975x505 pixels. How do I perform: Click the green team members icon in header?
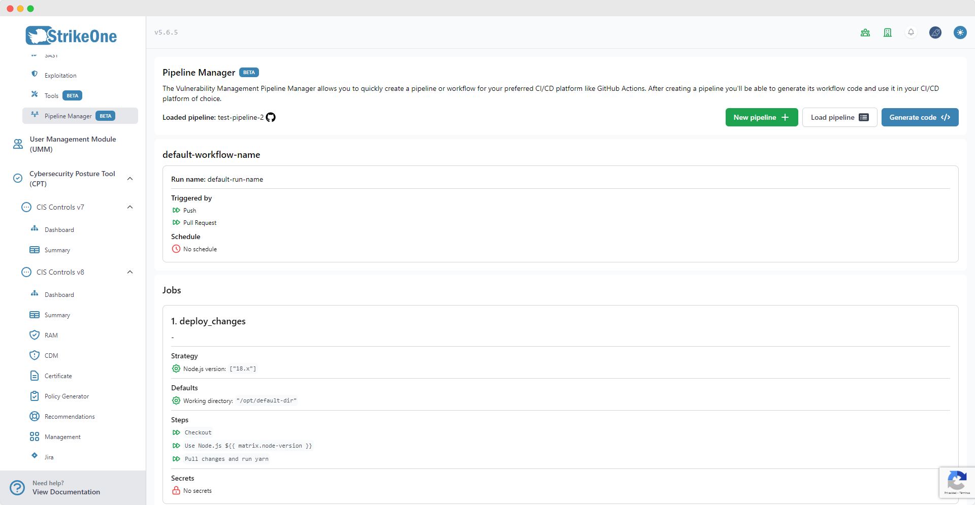[x=865, y=32]
